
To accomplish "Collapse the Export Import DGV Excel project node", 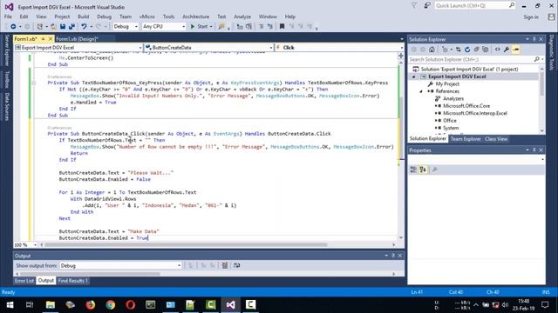I will click(413, 77).
